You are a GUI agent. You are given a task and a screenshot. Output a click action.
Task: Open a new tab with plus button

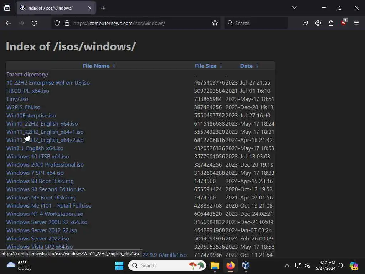tap(103, 8)
